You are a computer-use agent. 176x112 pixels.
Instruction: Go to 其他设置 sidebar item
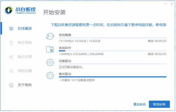point(21,71)
